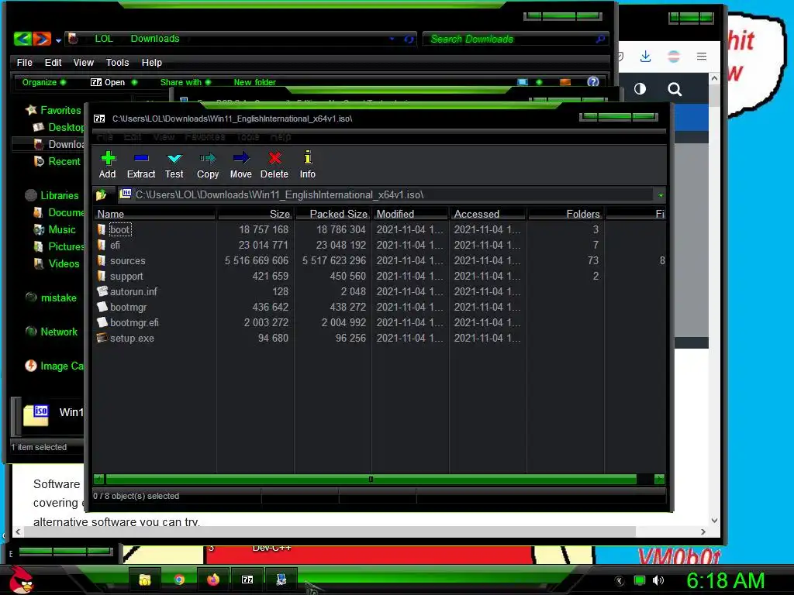The height and width of the screenshot is (595, 794).
Task: Click New folder in Explorer toolbar
Action: [254, 82]
